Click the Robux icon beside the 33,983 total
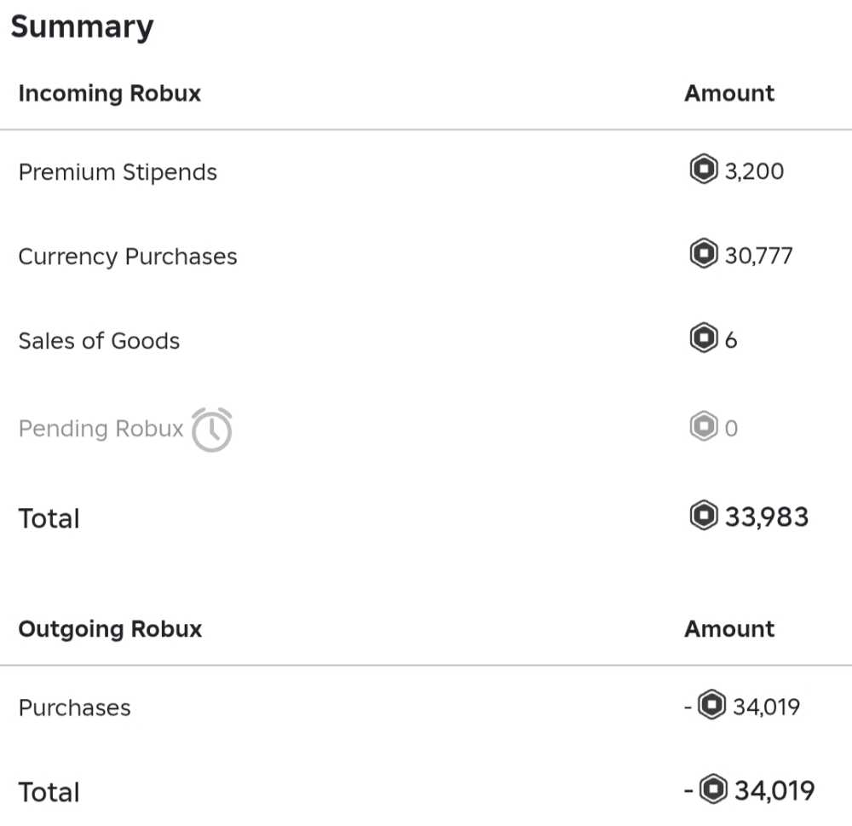Viewport: 852px width, 826px height. [x=703, y=517]
